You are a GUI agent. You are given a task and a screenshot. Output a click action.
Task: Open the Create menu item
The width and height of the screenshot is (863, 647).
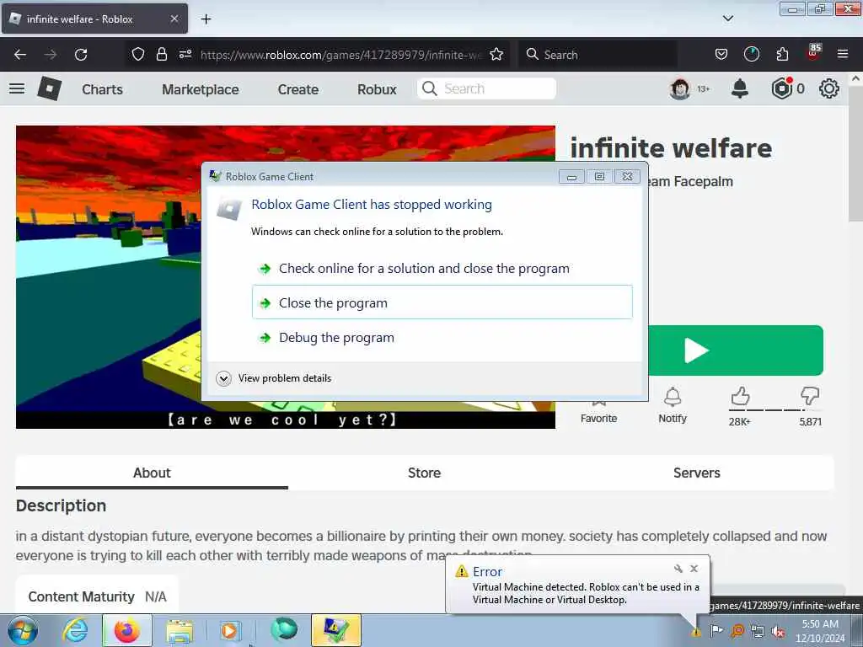coord(297,89)
